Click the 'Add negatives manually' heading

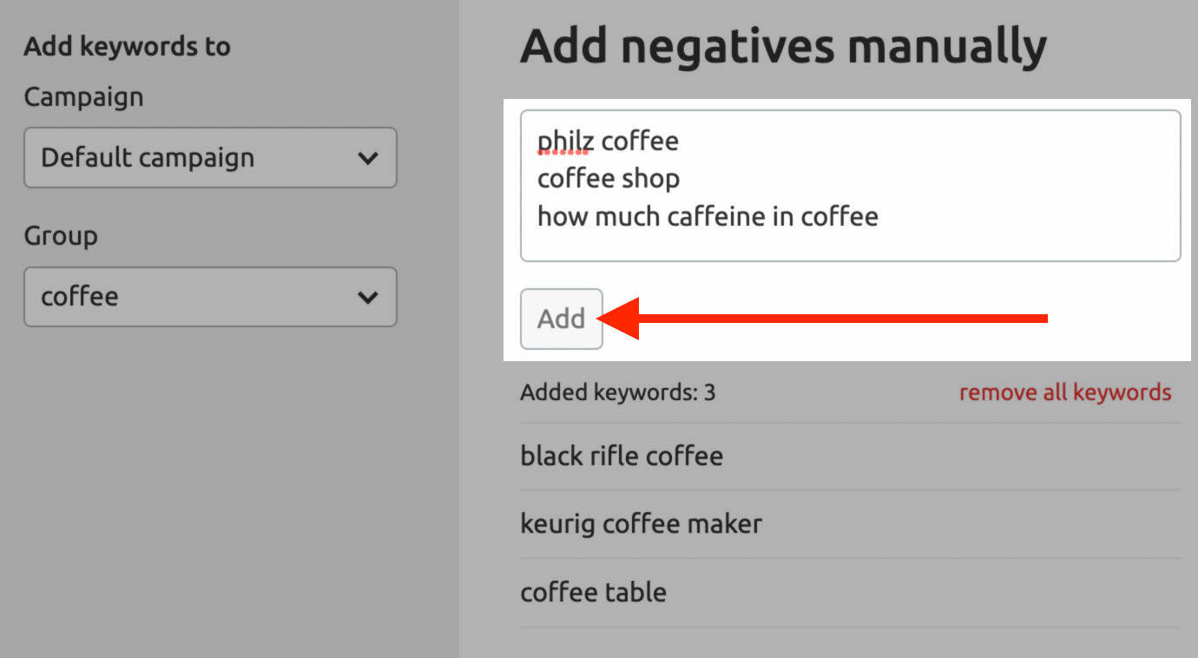point(783,45)
